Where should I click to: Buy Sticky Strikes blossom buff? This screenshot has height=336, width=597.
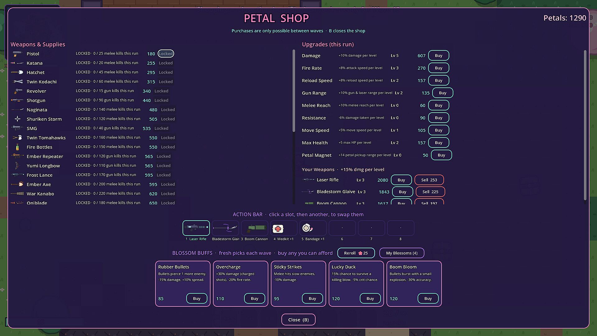[x=312, y=298]
